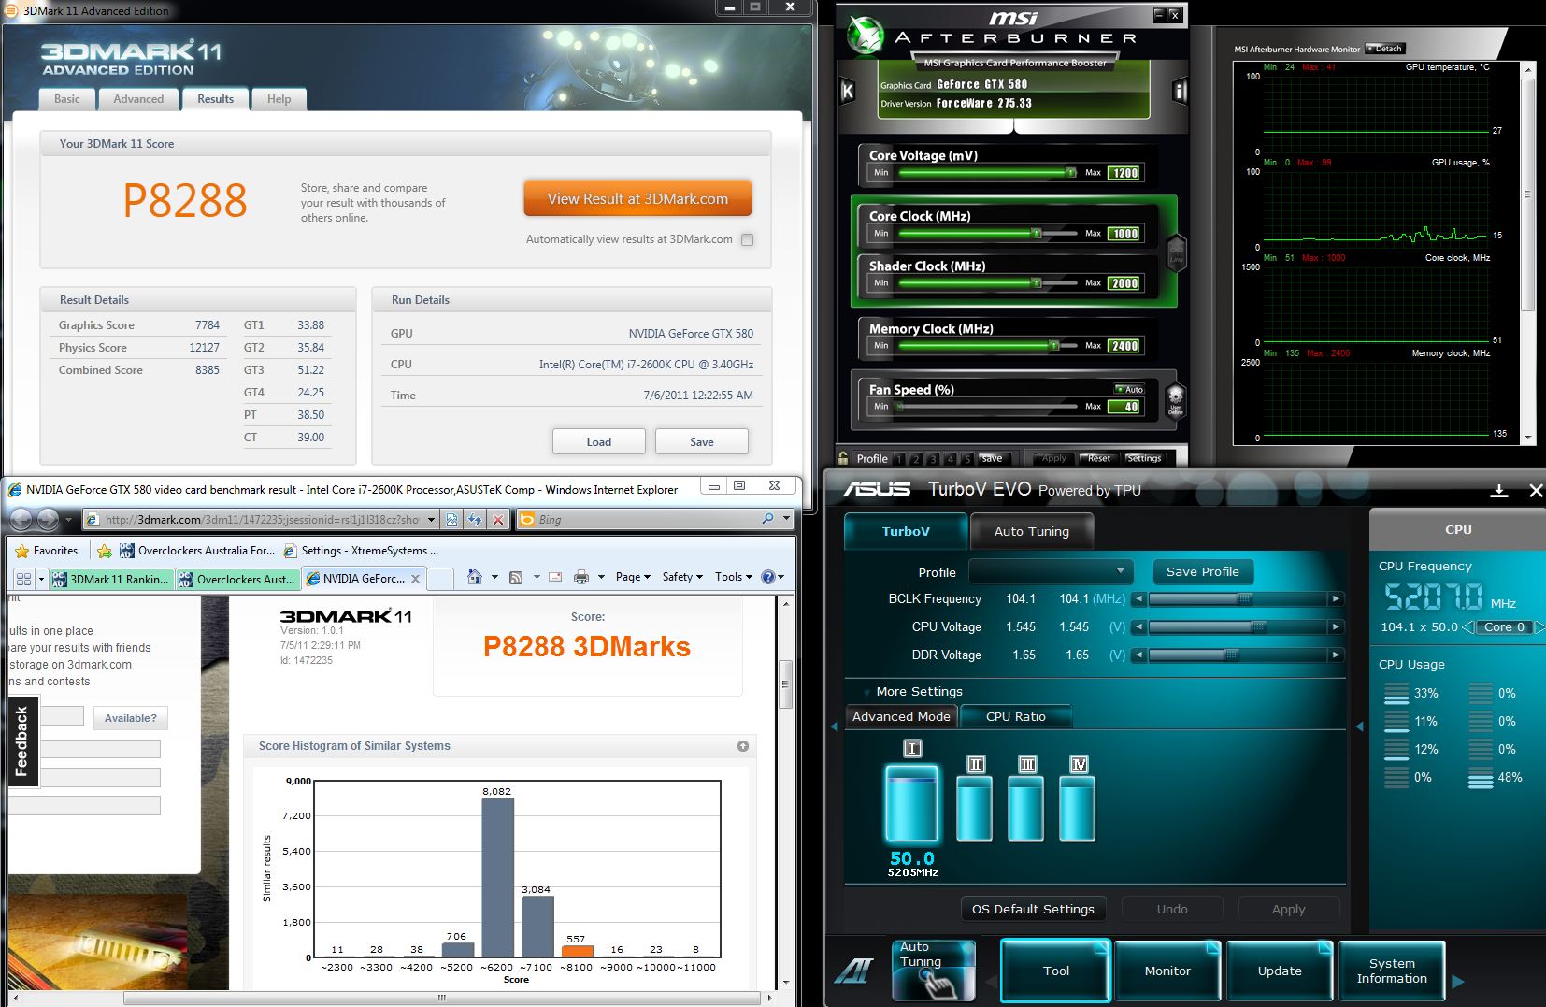Screen dimensions: 1546x1007
Task: Click Detach on the hardware monitor
Action: [x=1385, y=49]
